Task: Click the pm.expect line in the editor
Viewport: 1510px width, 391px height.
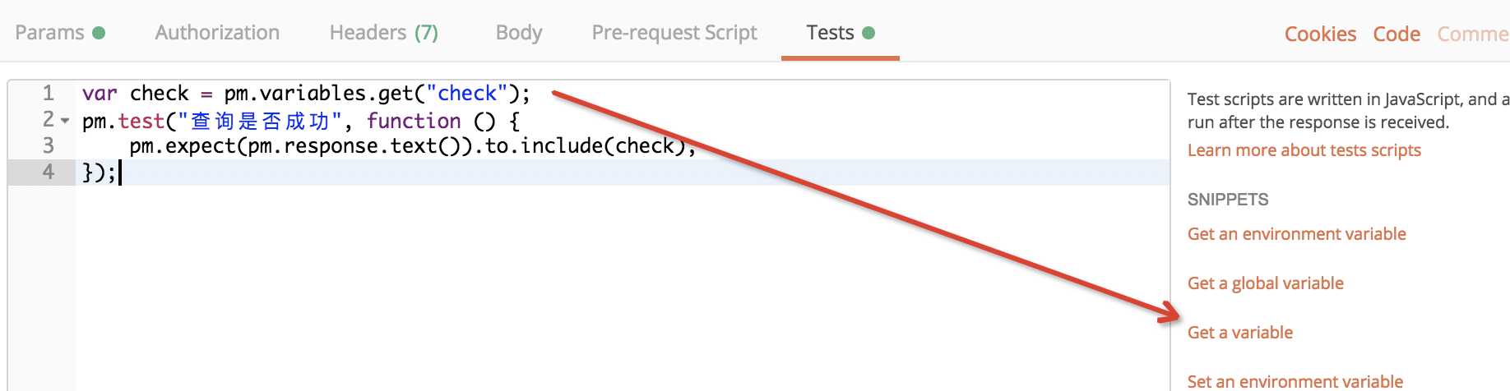Action: click(x=411, y=146)
